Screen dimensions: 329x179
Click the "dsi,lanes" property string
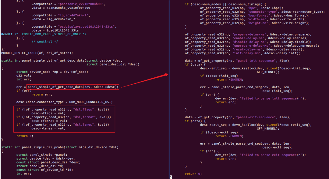point(83,124)
